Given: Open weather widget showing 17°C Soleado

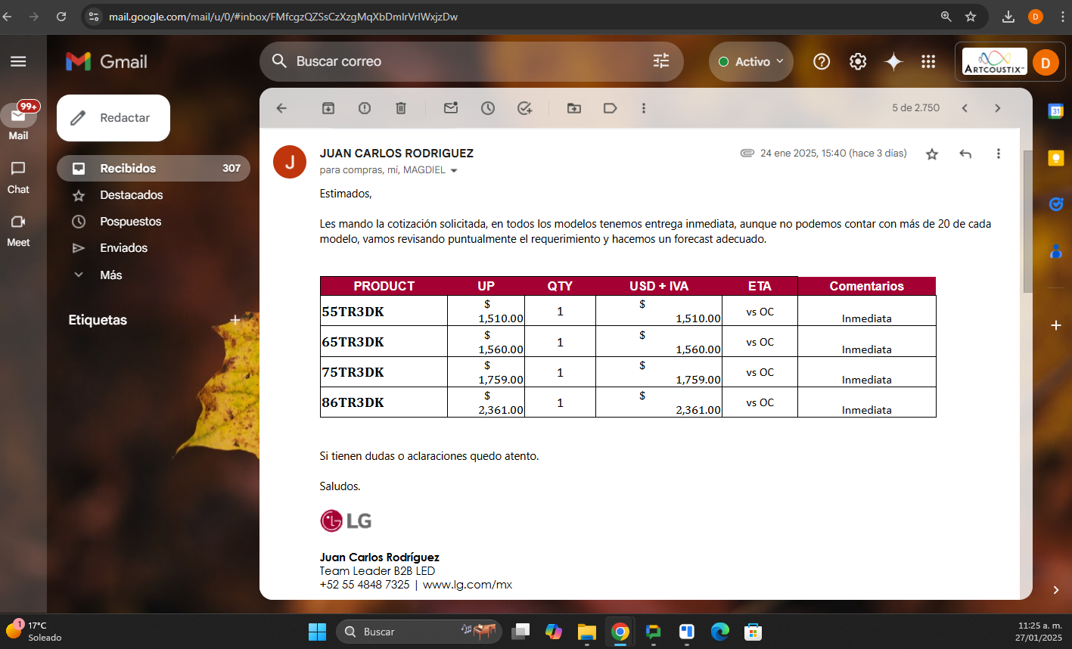Looking at the screenshot, I should 34,631.
